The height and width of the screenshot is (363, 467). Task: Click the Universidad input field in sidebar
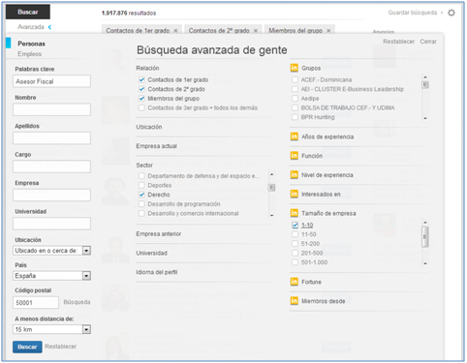point(51,224)
